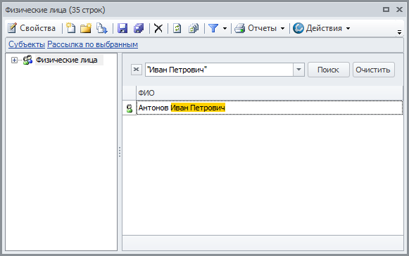The image size is (409, 256).
Task: Open the Действия dropdown arrow
Action: click(x=348, y=28)
